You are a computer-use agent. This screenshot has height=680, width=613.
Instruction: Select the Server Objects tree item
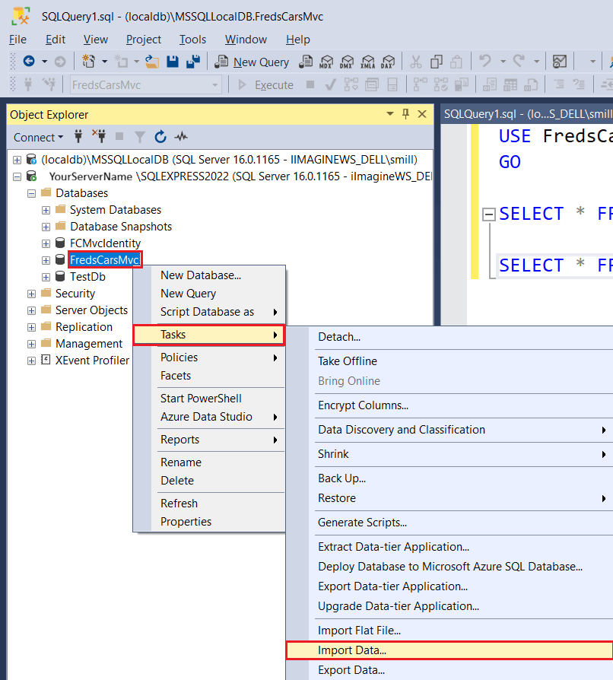(x=91, y=310)
